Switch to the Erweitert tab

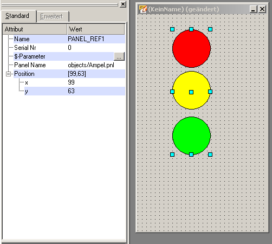click(x=51, y=16)
